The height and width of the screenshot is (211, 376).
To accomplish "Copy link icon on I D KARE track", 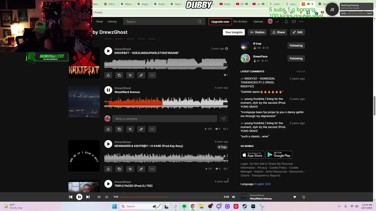I will pos(119,169).
